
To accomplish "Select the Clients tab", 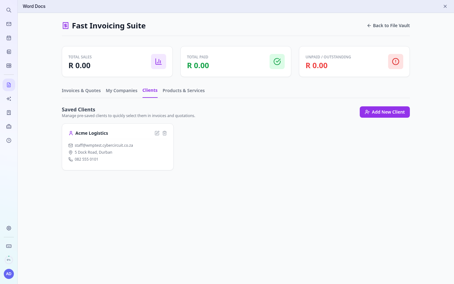I will 150,90.
